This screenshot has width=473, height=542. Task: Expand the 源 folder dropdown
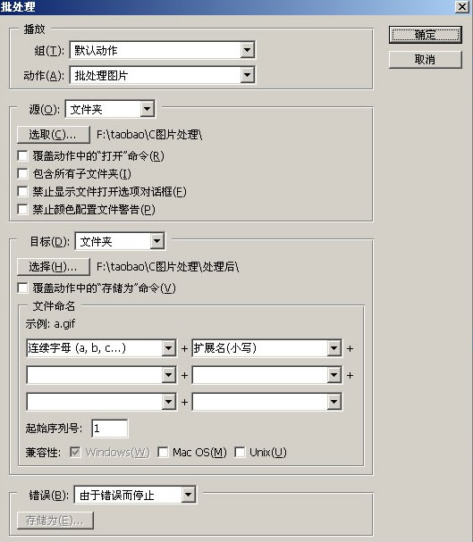110,109
